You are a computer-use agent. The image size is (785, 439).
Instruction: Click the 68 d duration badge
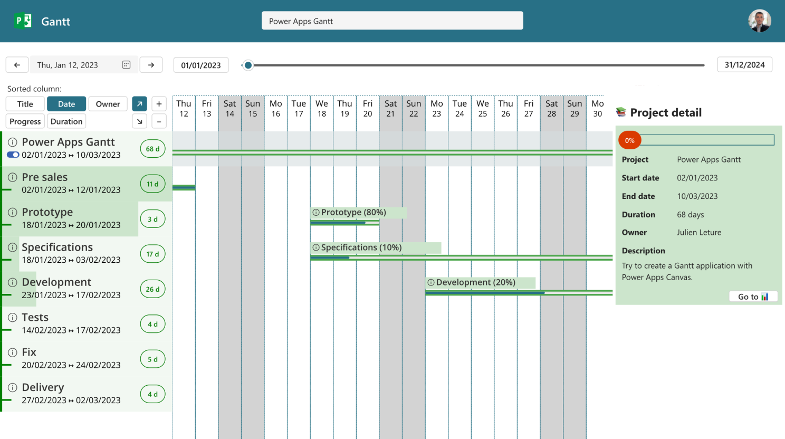(x=152, y=149)
